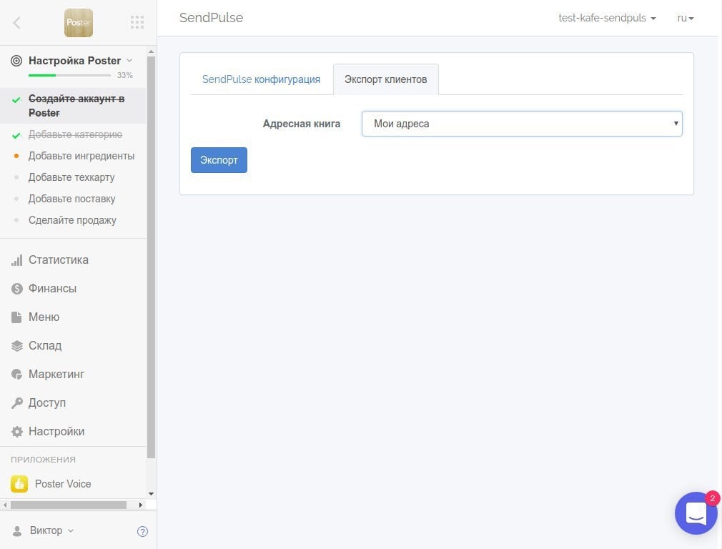Viewport: 722px width, 549px height.
Task: Click the 33% progress value
Action: (125, 75)
